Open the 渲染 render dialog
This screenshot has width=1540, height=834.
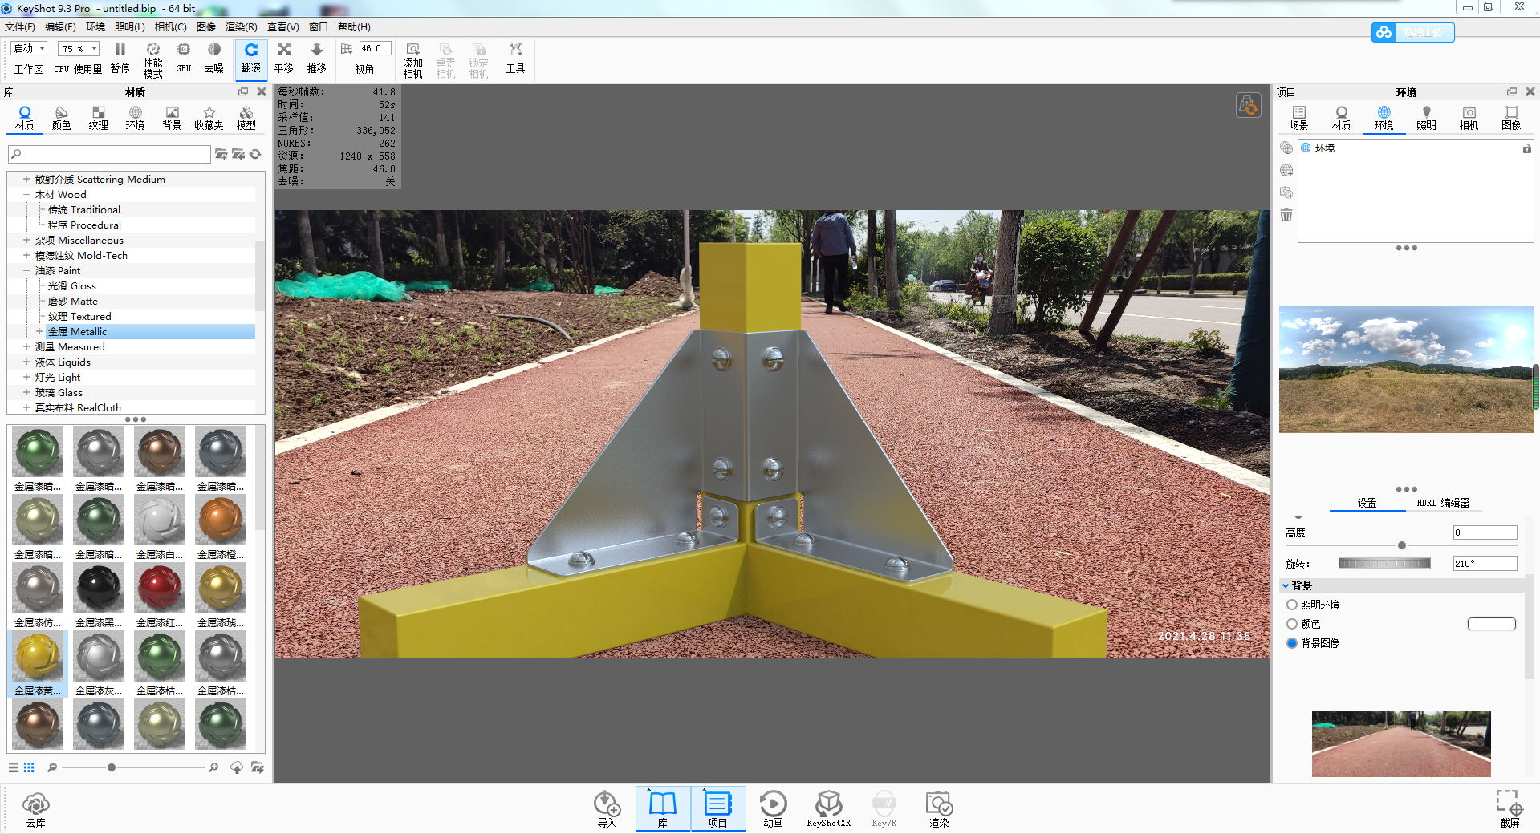(939, 809)
